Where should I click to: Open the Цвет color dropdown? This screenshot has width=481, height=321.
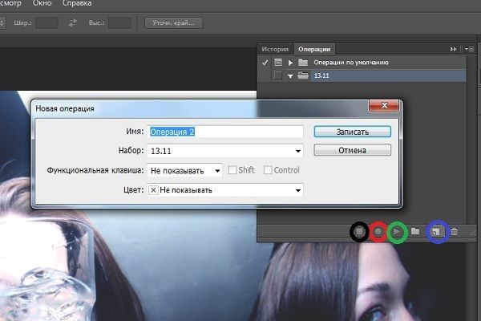[x=224, y=190]
